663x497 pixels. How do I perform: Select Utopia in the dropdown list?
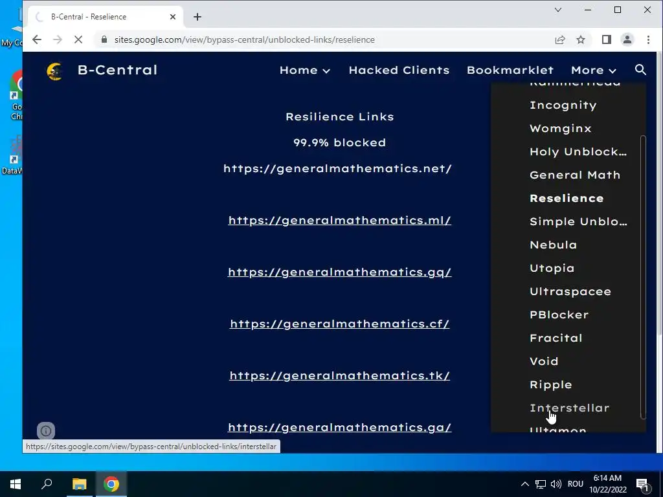pyautogui.click(x=552, y=268)
